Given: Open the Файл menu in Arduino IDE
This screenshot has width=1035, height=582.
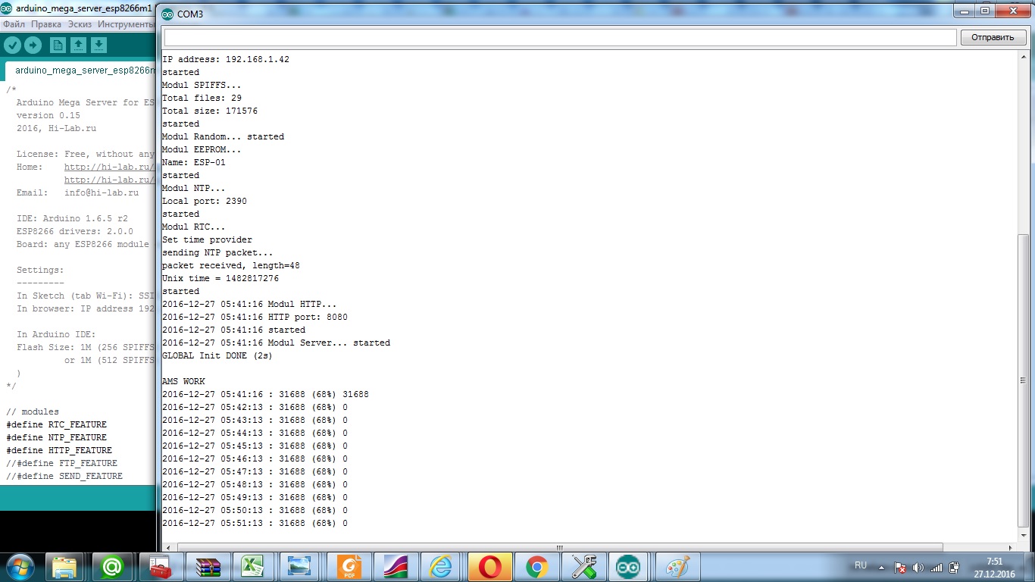Looking at the screenshot, I should pos(14,24).
